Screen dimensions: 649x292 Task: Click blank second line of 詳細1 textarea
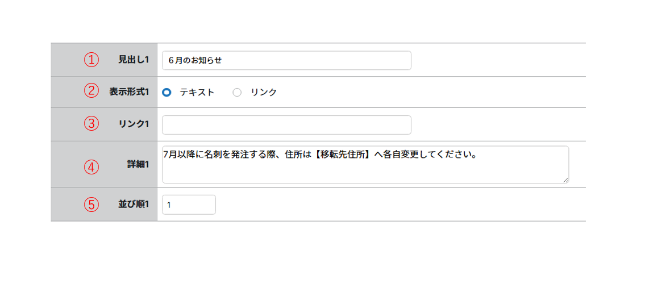pyautogui.click(x=364, y=170)
